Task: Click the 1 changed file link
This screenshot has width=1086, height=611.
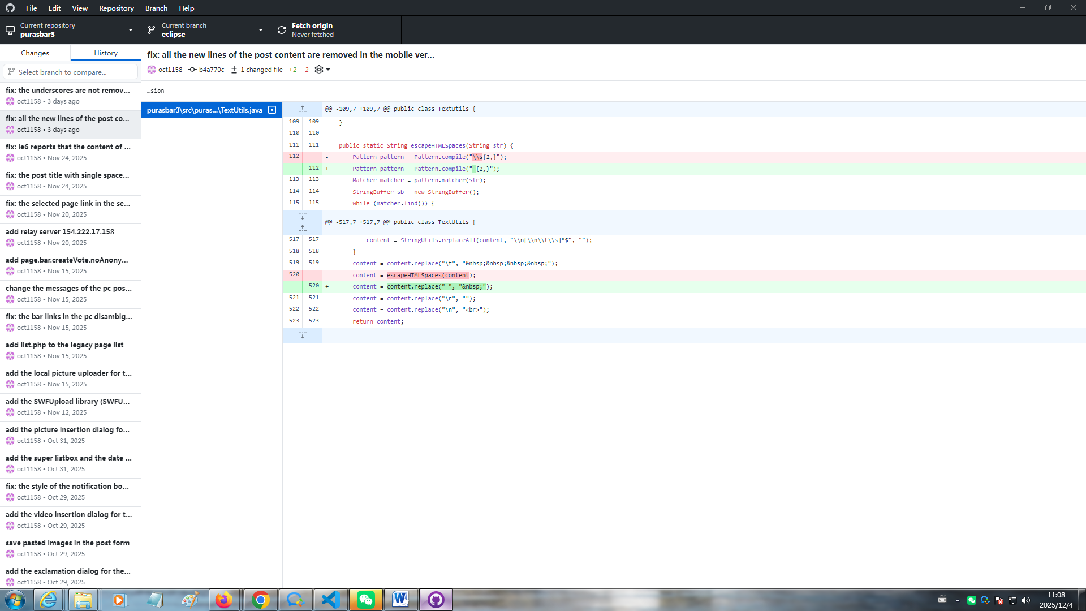Action: [261, 70]
